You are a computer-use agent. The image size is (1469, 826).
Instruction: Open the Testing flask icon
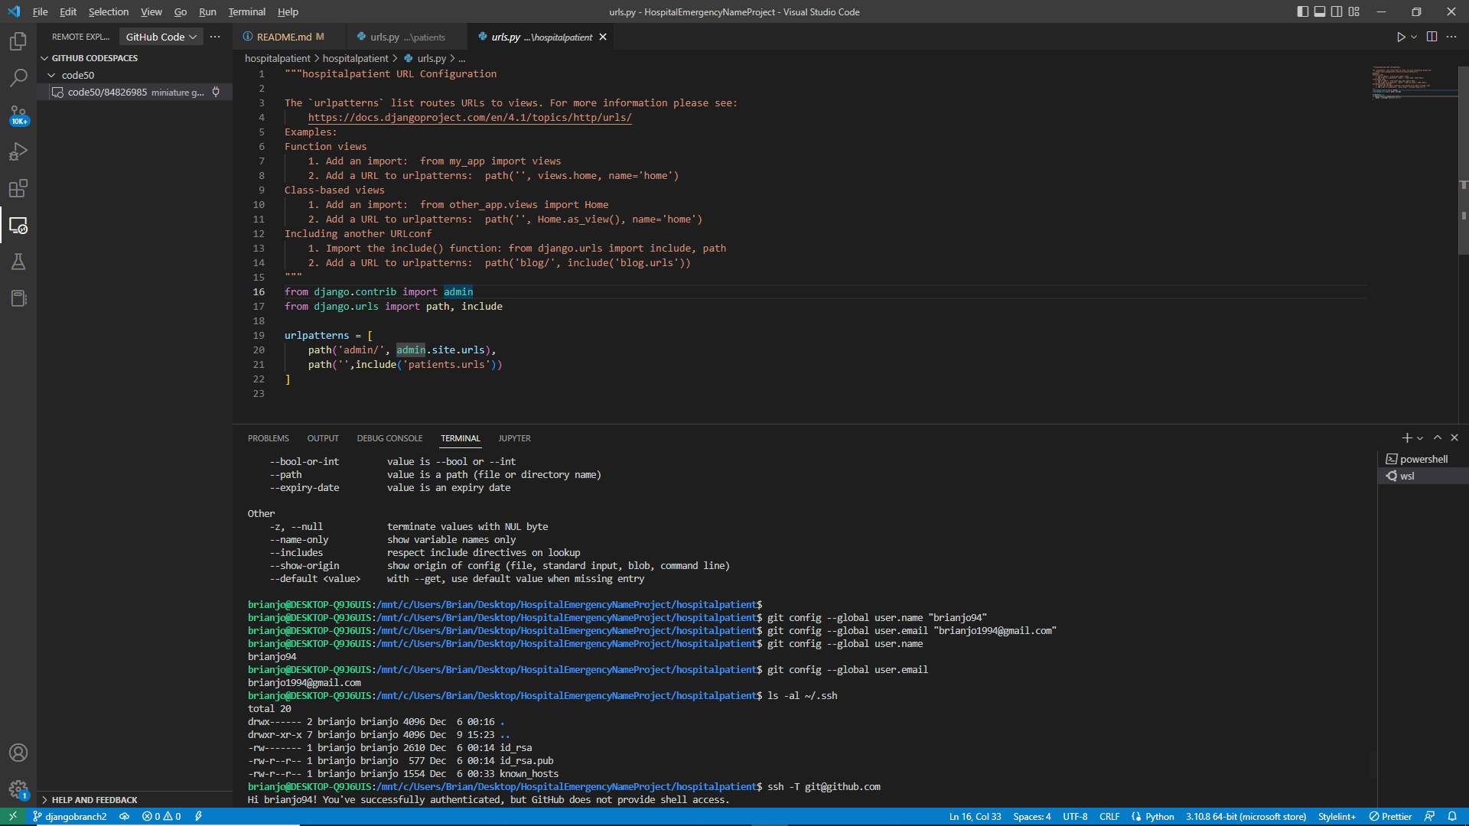coord(18,262)
